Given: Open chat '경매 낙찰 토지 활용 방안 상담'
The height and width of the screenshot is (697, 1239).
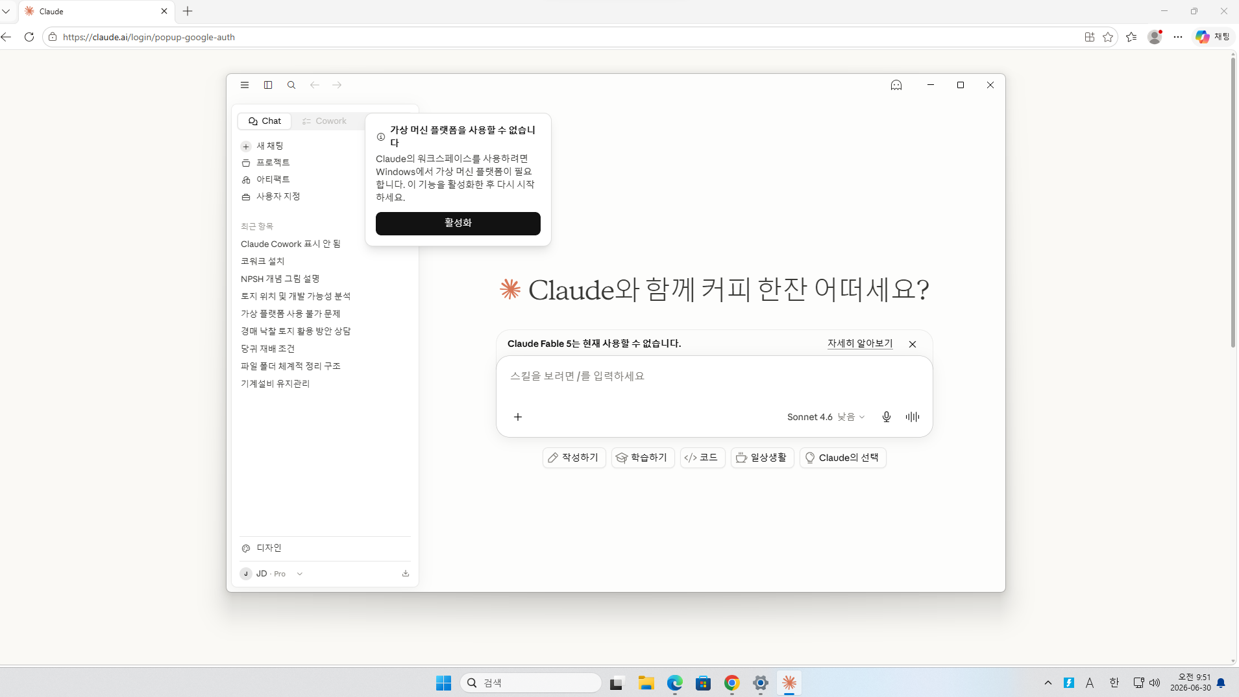Looking at the screenshot, I should (296, 332).
